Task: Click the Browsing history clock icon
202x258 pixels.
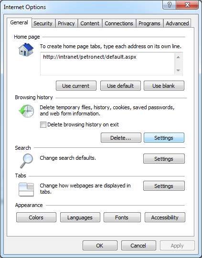Action: click(26, 111)
